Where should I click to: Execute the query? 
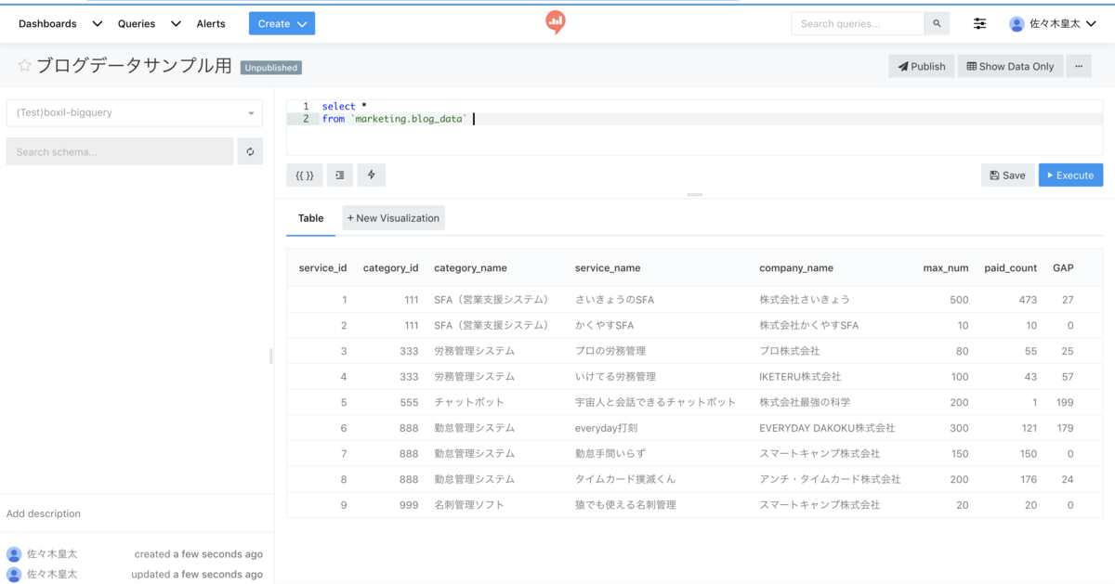point(1070,175)
